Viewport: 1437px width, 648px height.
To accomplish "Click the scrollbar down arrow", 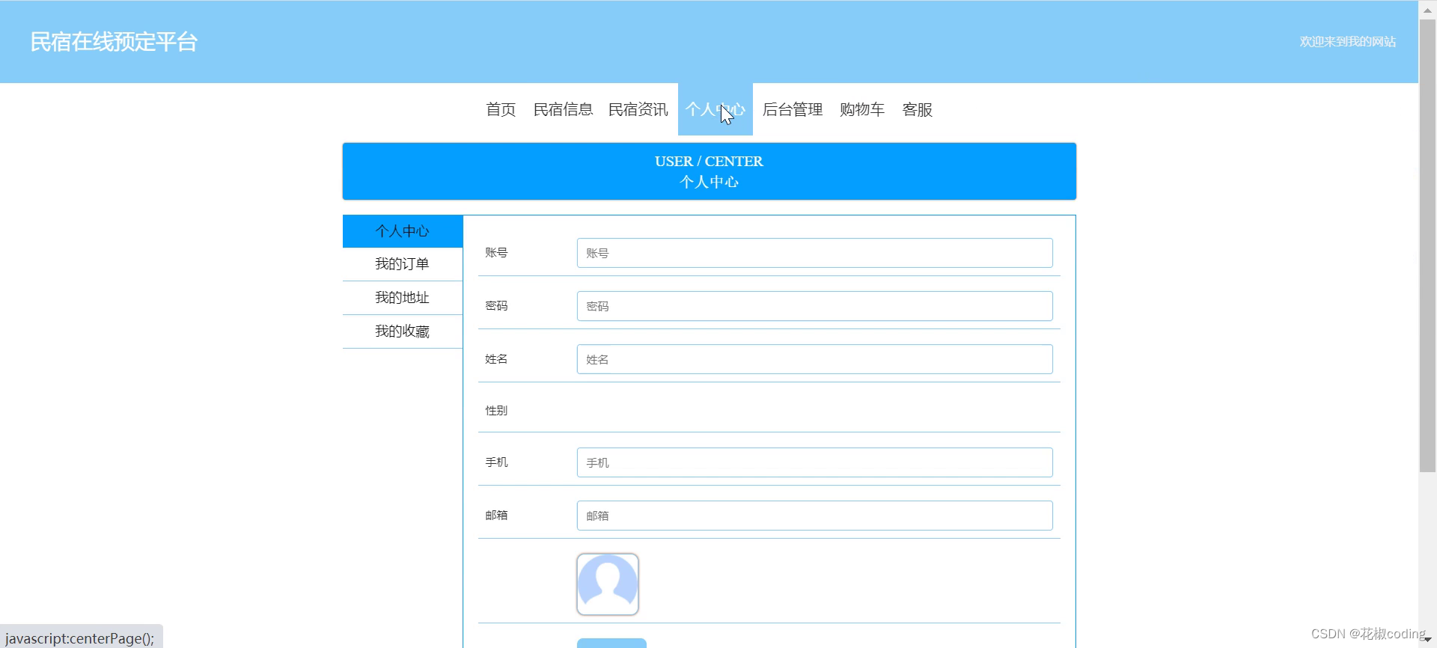I will [x=1428, y=640].
